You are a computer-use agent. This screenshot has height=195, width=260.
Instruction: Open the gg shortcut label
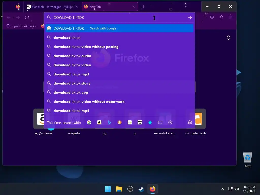(x=104, y=134)
